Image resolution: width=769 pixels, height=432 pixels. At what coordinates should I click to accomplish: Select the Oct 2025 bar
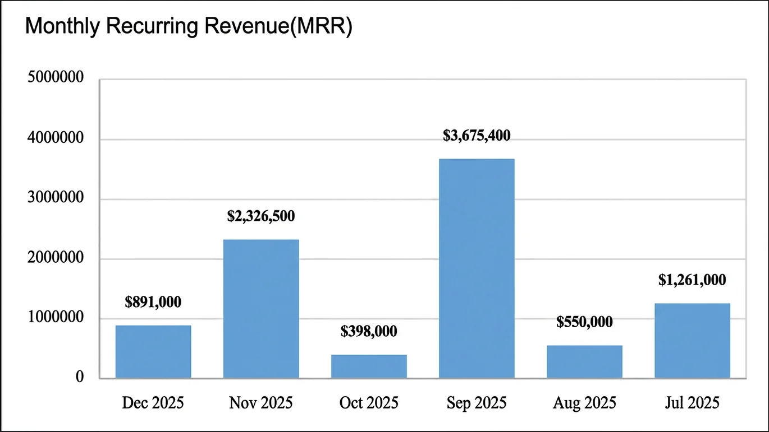(x=369, y=366)
